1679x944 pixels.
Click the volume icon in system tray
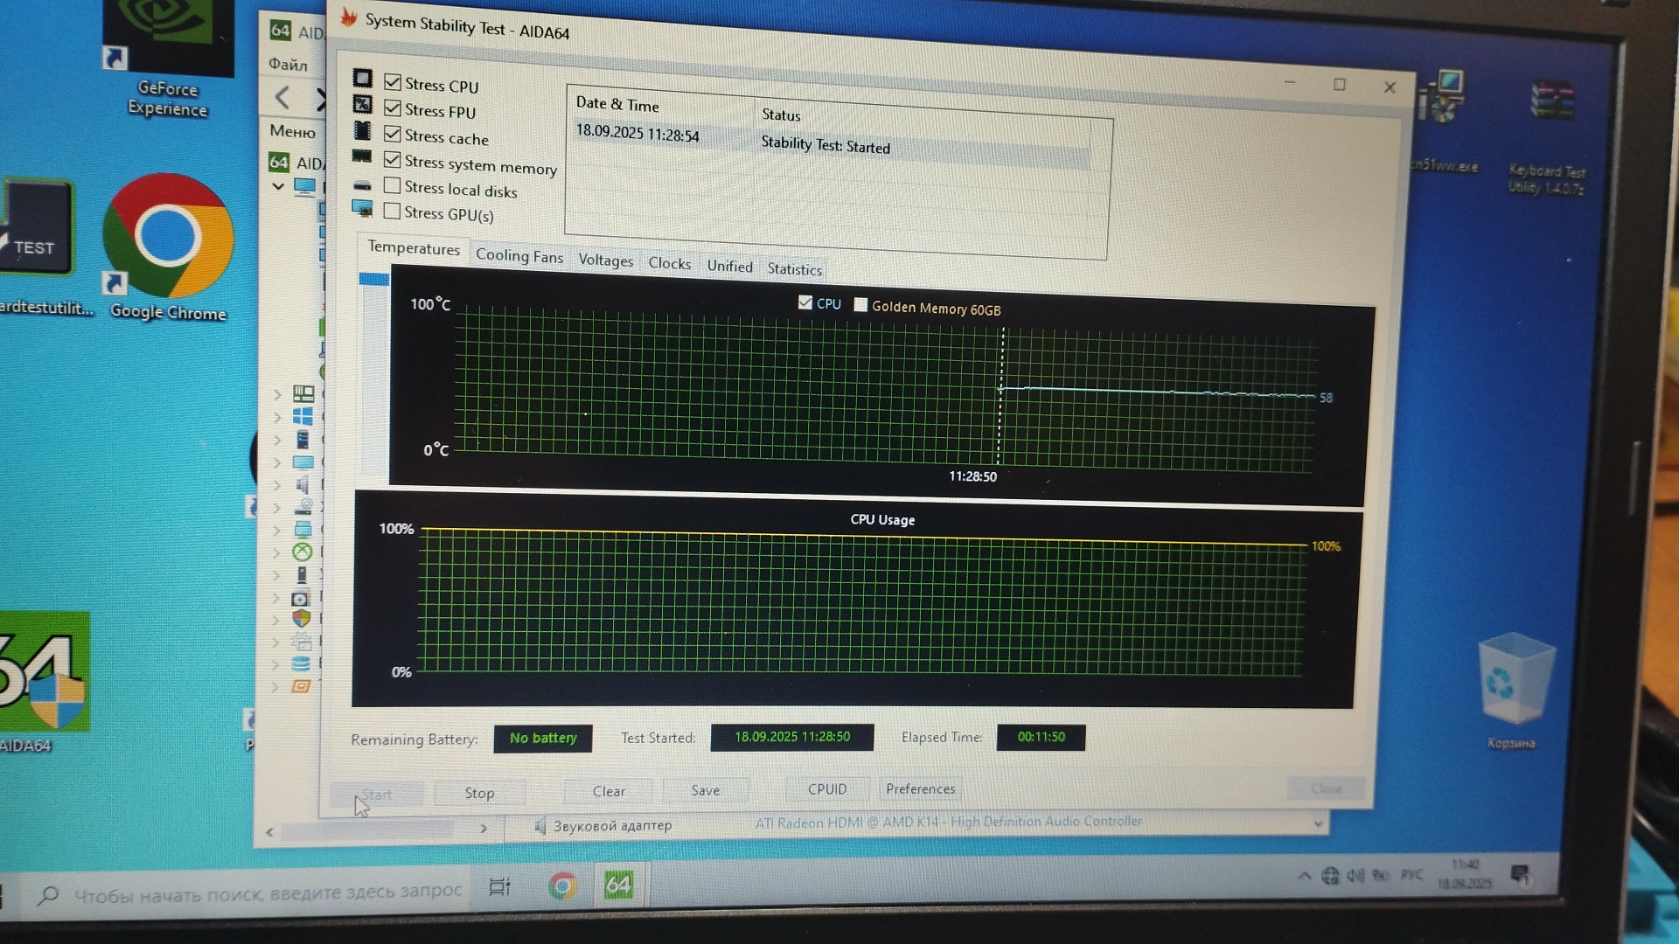tap(1355, 875)
